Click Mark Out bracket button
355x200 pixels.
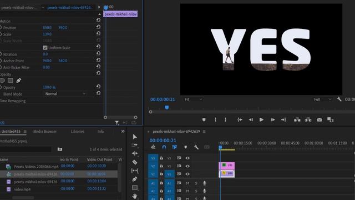(225, 119)
